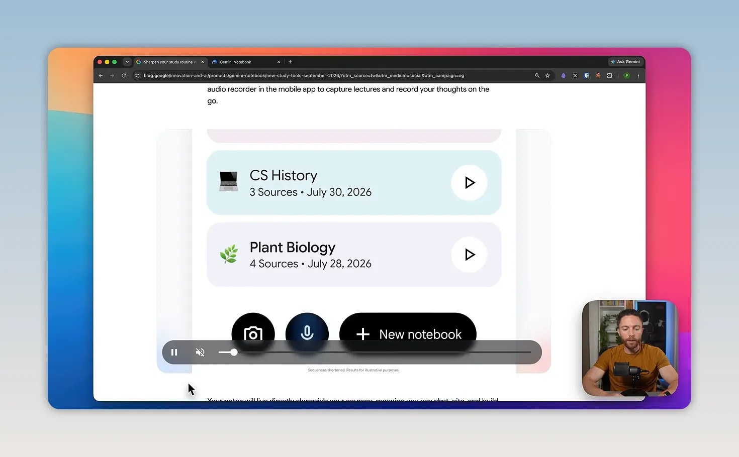Tap the camera button
Screen dimensions: 739x457
(253, 333)
